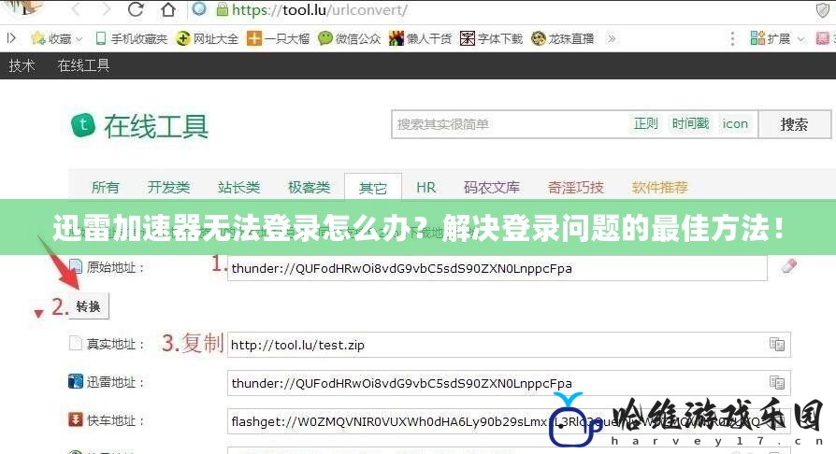
Task: Click the address bar URL tool.lu/urlconvert
Action: point(319,10)
